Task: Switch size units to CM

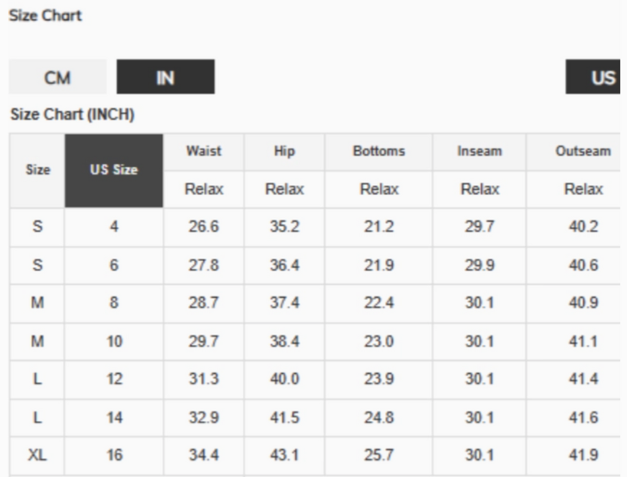Action: (x=58, y=78)
